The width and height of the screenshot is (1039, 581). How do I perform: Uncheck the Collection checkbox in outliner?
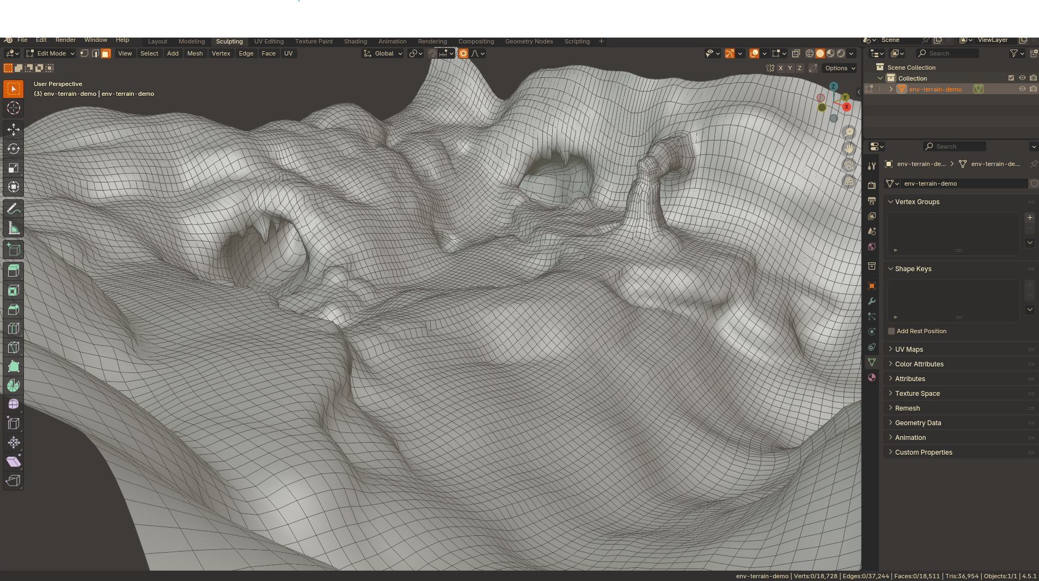point(1010,78)
